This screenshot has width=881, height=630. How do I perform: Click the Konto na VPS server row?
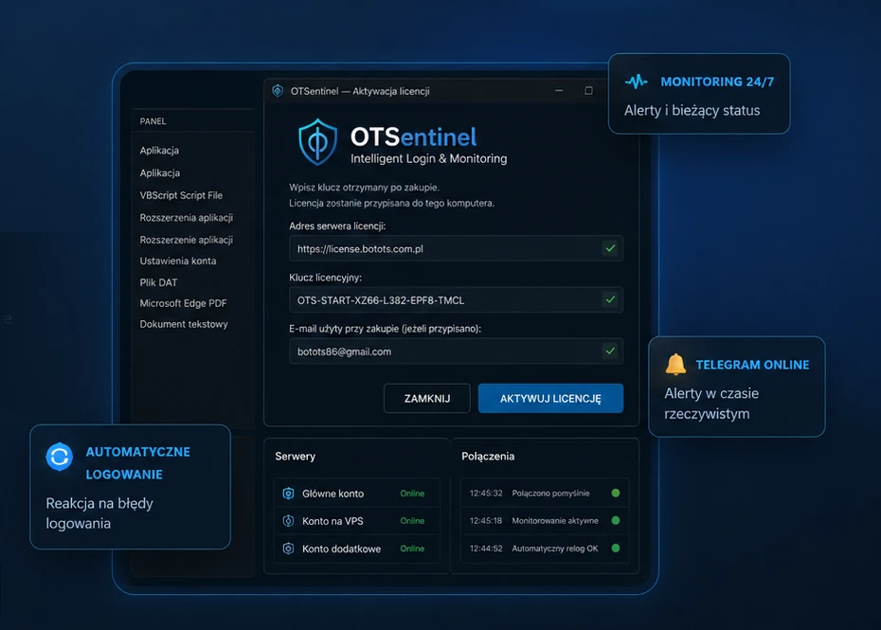tap(357, 521)
